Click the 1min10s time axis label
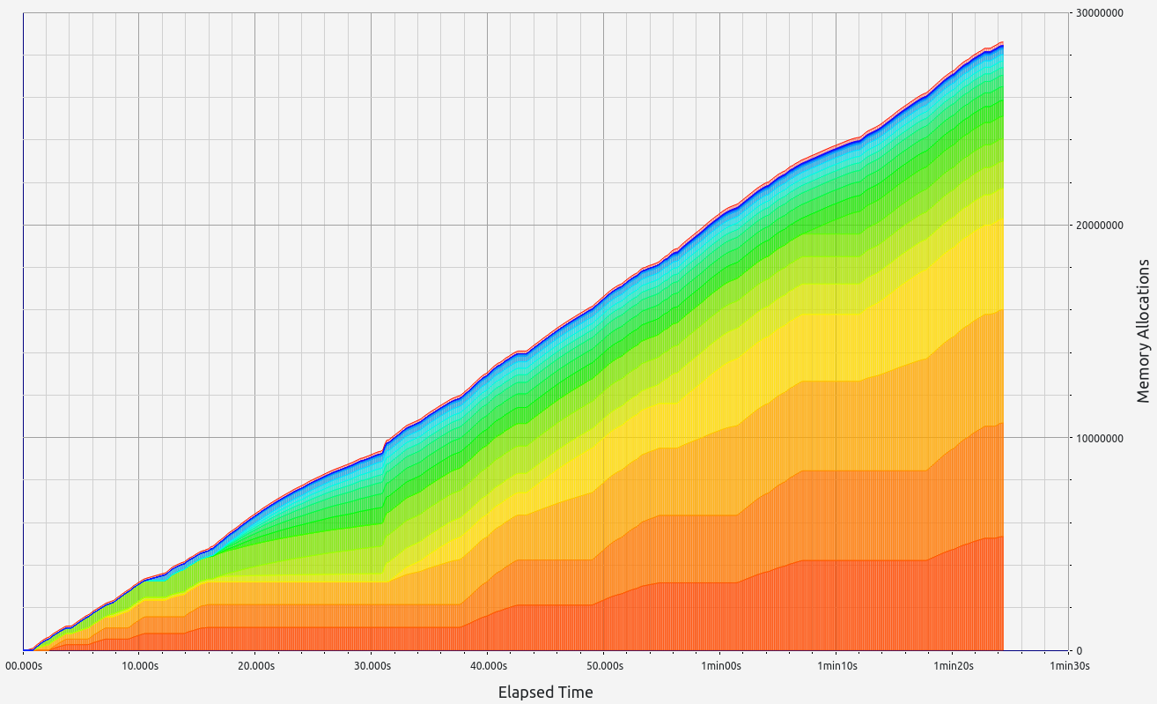The width and height of the screenshot is (1157, 704). 836,666
